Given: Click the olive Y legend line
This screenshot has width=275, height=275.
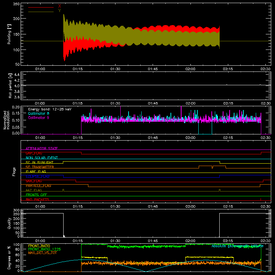Looking at the screenshot, I should click(41, 12).
